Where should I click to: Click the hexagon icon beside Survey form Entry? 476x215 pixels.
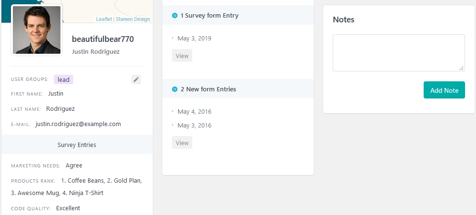point(175,16)
